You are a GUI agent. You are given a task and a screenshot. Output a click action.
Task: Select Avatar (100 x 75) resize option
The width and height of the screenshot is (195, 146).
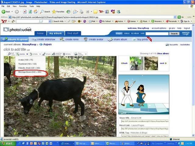coord(26,60)
